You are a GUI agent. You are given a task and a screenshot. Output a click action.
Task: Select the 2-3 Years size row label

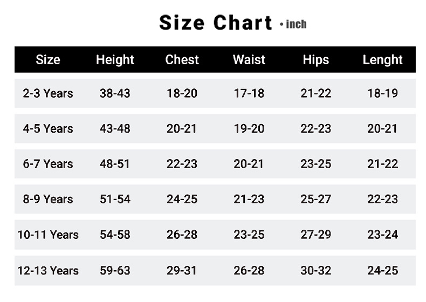coord(48,93)
